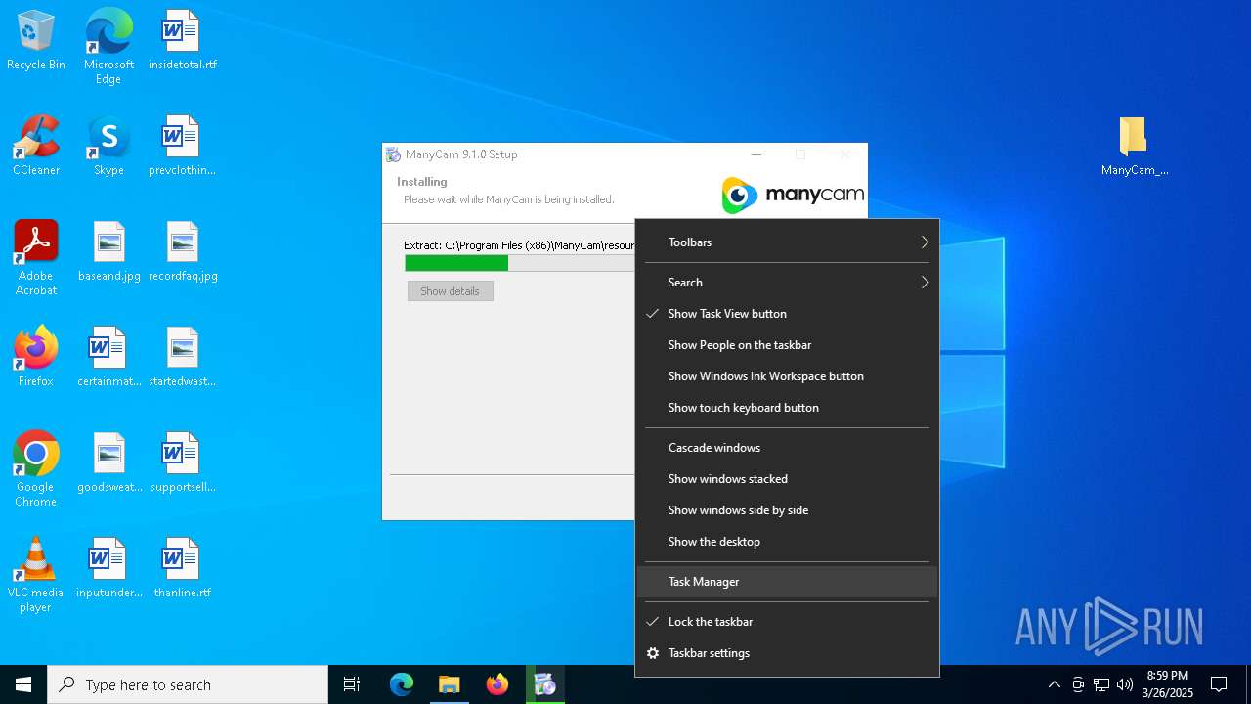This screenshot has height=704, width=1251.
Task: Launch Edge from the taskbar
Action: point(402,684)
